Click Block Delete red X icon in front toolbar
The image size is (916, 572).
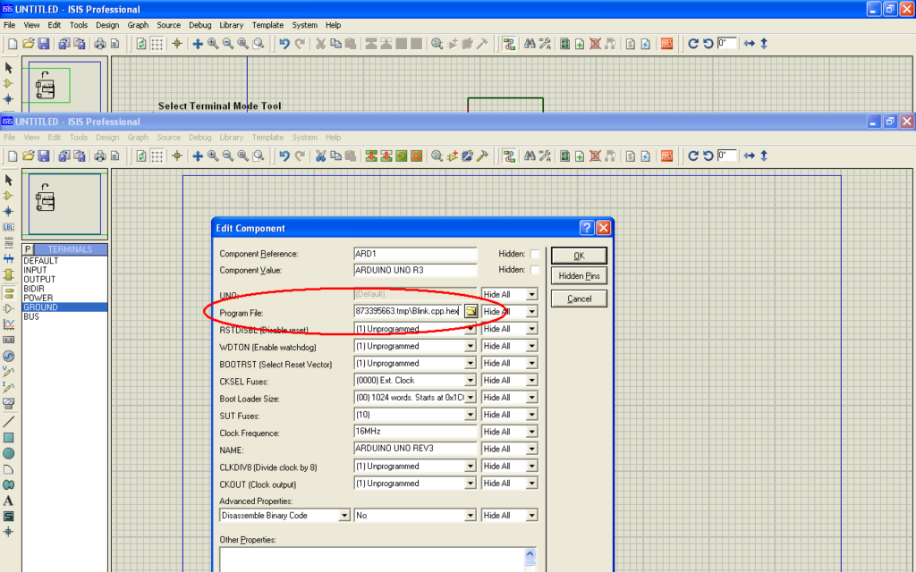417,156
